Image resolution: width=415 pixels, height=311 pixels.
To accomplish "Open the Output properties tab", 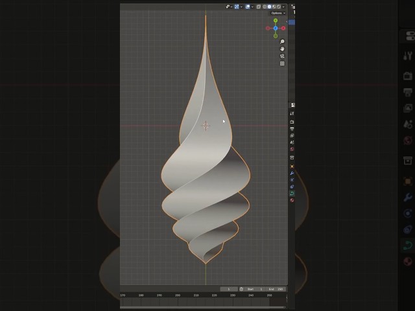I will pos(292,129).
